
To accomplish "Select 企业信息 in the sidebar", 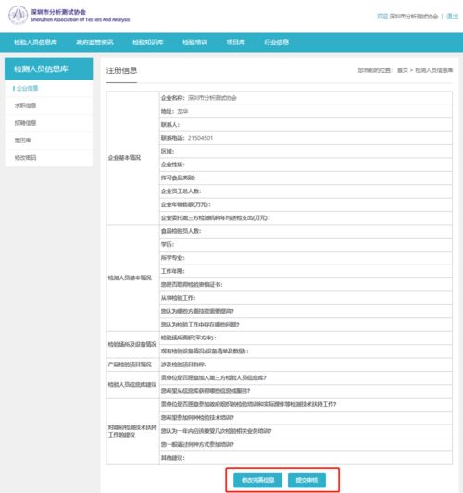I will pos(28,88).
